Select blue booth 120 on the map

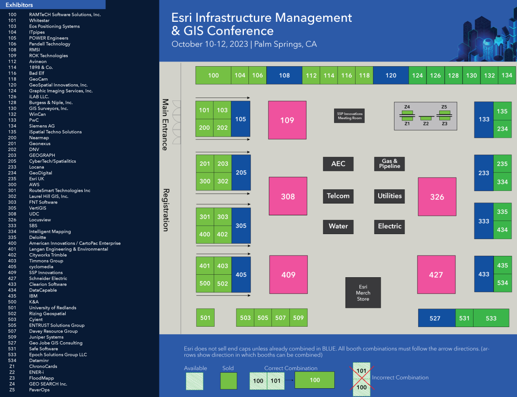click(391, 75)
